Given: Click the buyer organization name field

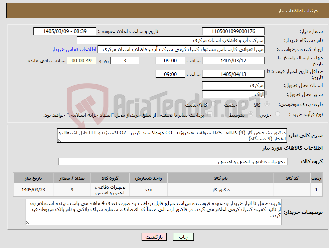Looking at the screenshot, I should [171, 40].
